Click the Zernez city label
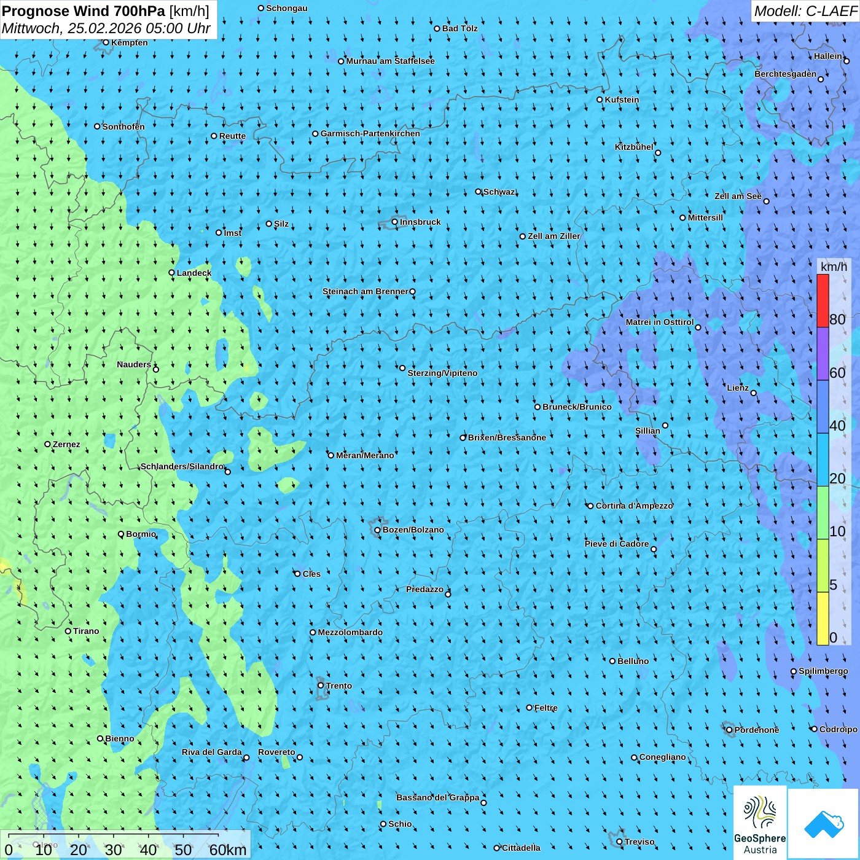Viewport: 860px width, 860px height. click(x=66, y=444)
